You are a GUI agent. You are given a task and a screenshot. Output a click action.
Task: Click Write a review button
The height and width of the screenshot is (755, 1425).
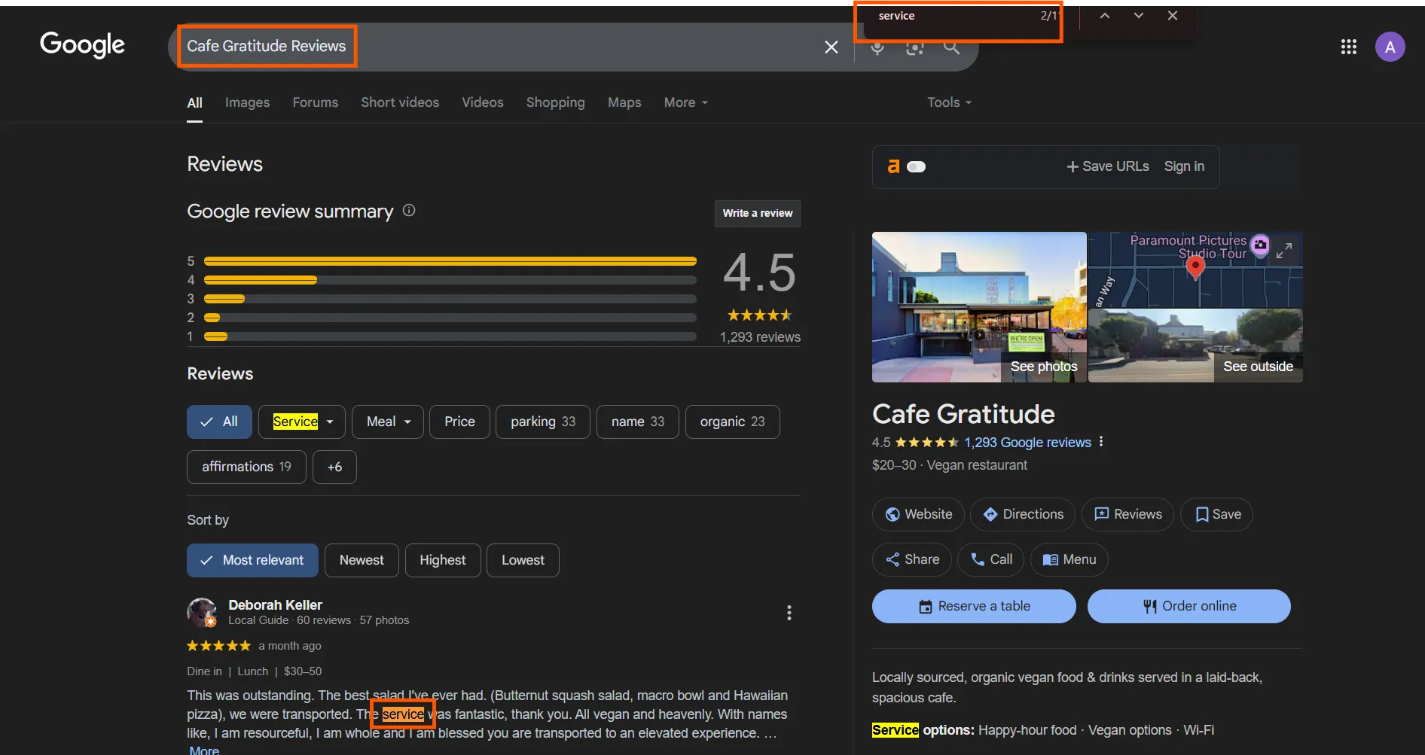coord(758,213)
